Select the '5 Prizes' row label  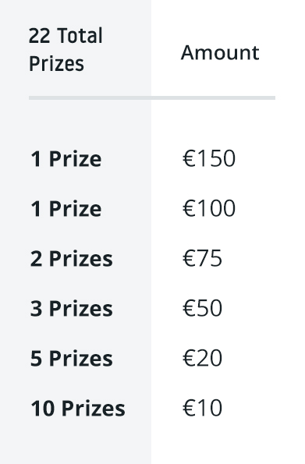[71, 359]
